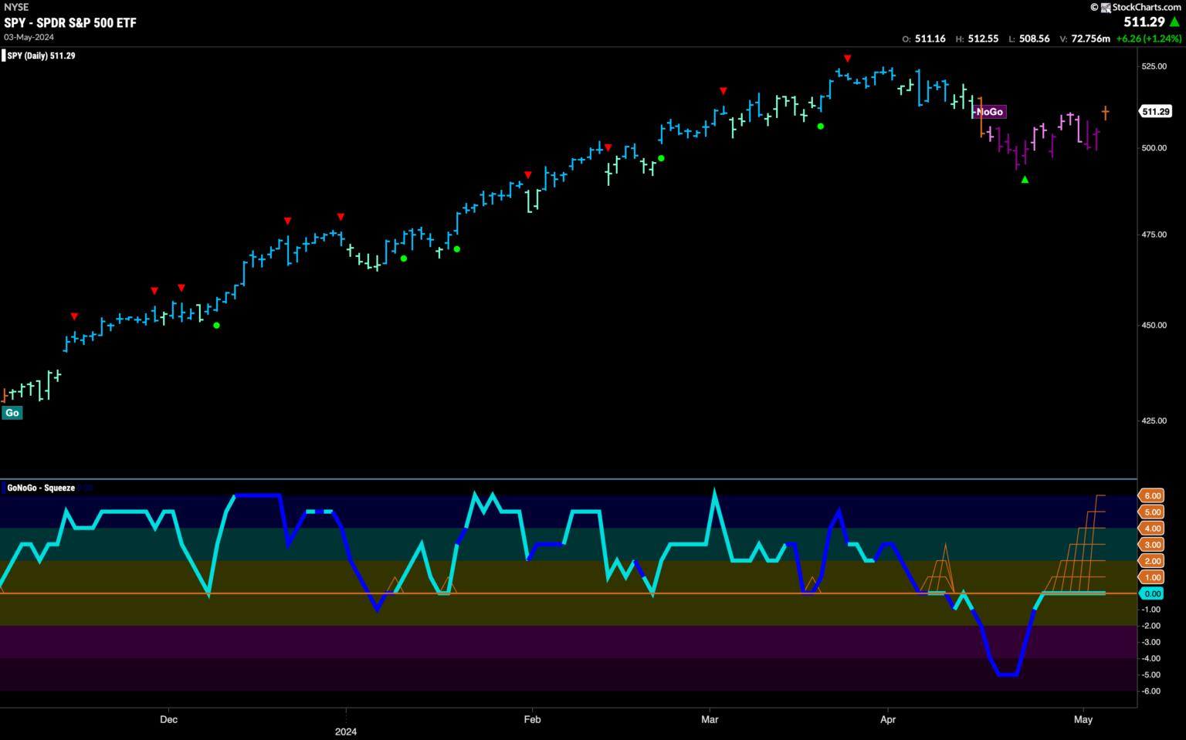
Task: Click the white legend swatch beside SPY (Daily)
Action: point(3,56)
